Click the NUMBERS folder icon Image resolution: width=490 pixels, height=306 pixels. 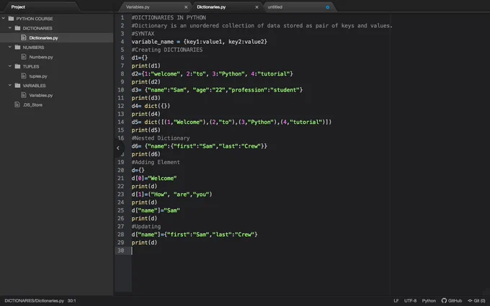[17, 47]
